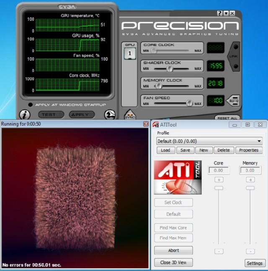Click ATITool restore window button
The width and height of the screenshot is (268, 271).
coord(247,125)
